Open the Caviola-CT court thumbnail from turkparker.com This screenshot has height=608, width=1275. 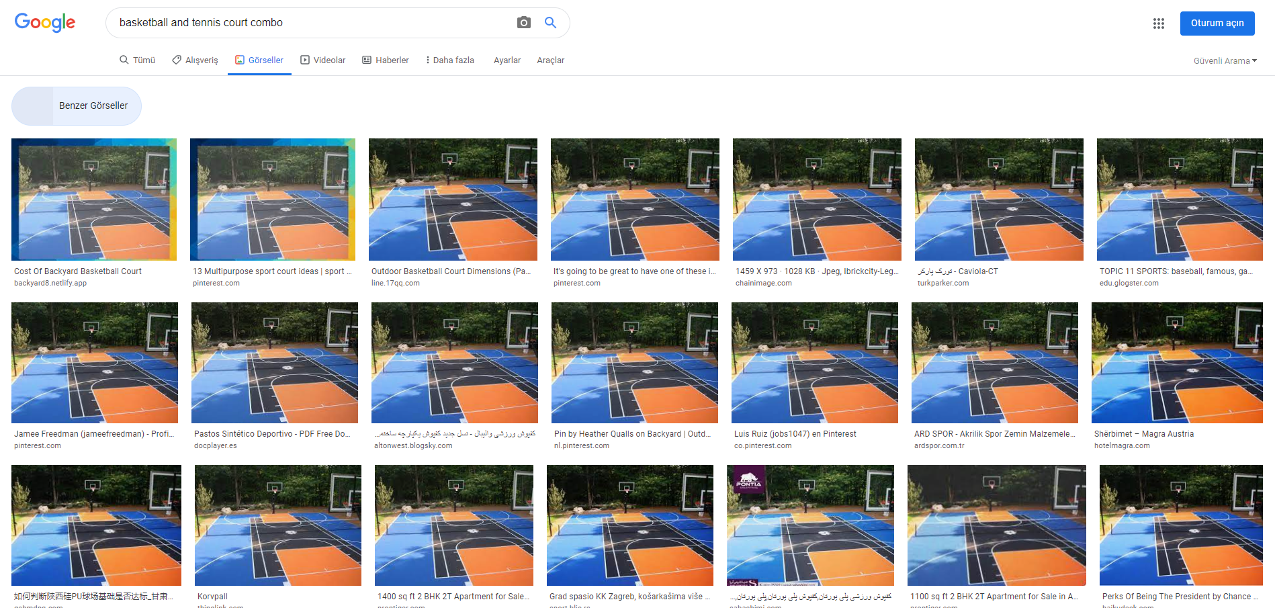[998, 199]
